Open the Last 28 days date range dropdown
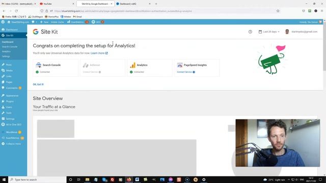This screenshot has width=326, height=183. [x=269, y=32]
